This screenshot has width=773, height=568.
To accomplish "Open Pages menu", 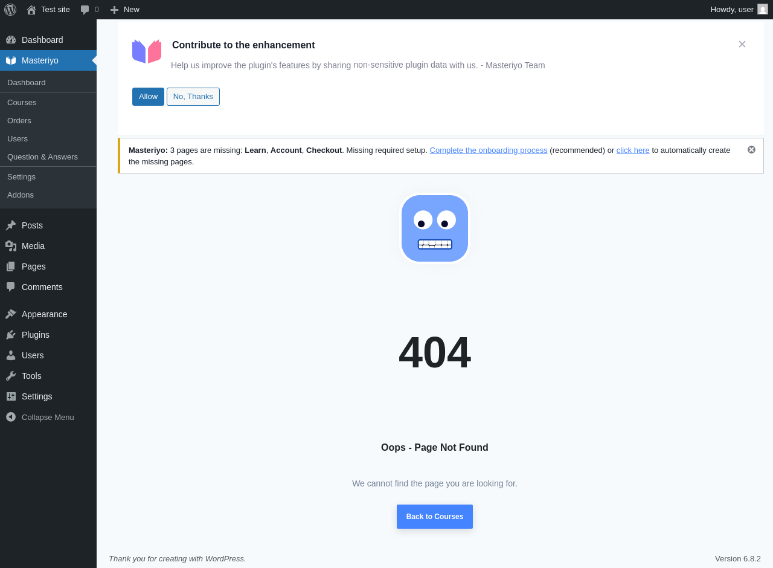I will point(48,266).
